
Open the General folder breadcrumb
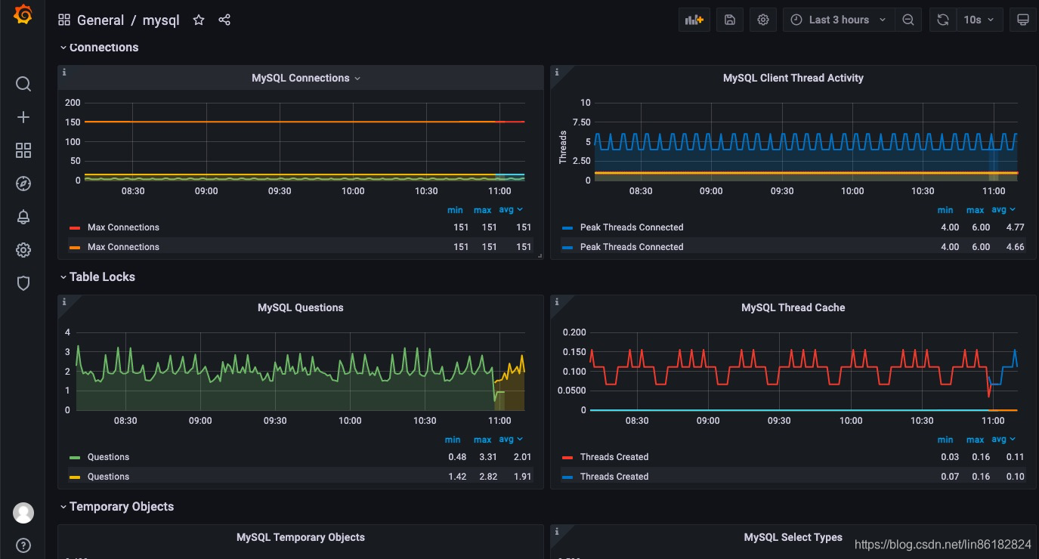point(100,20)
